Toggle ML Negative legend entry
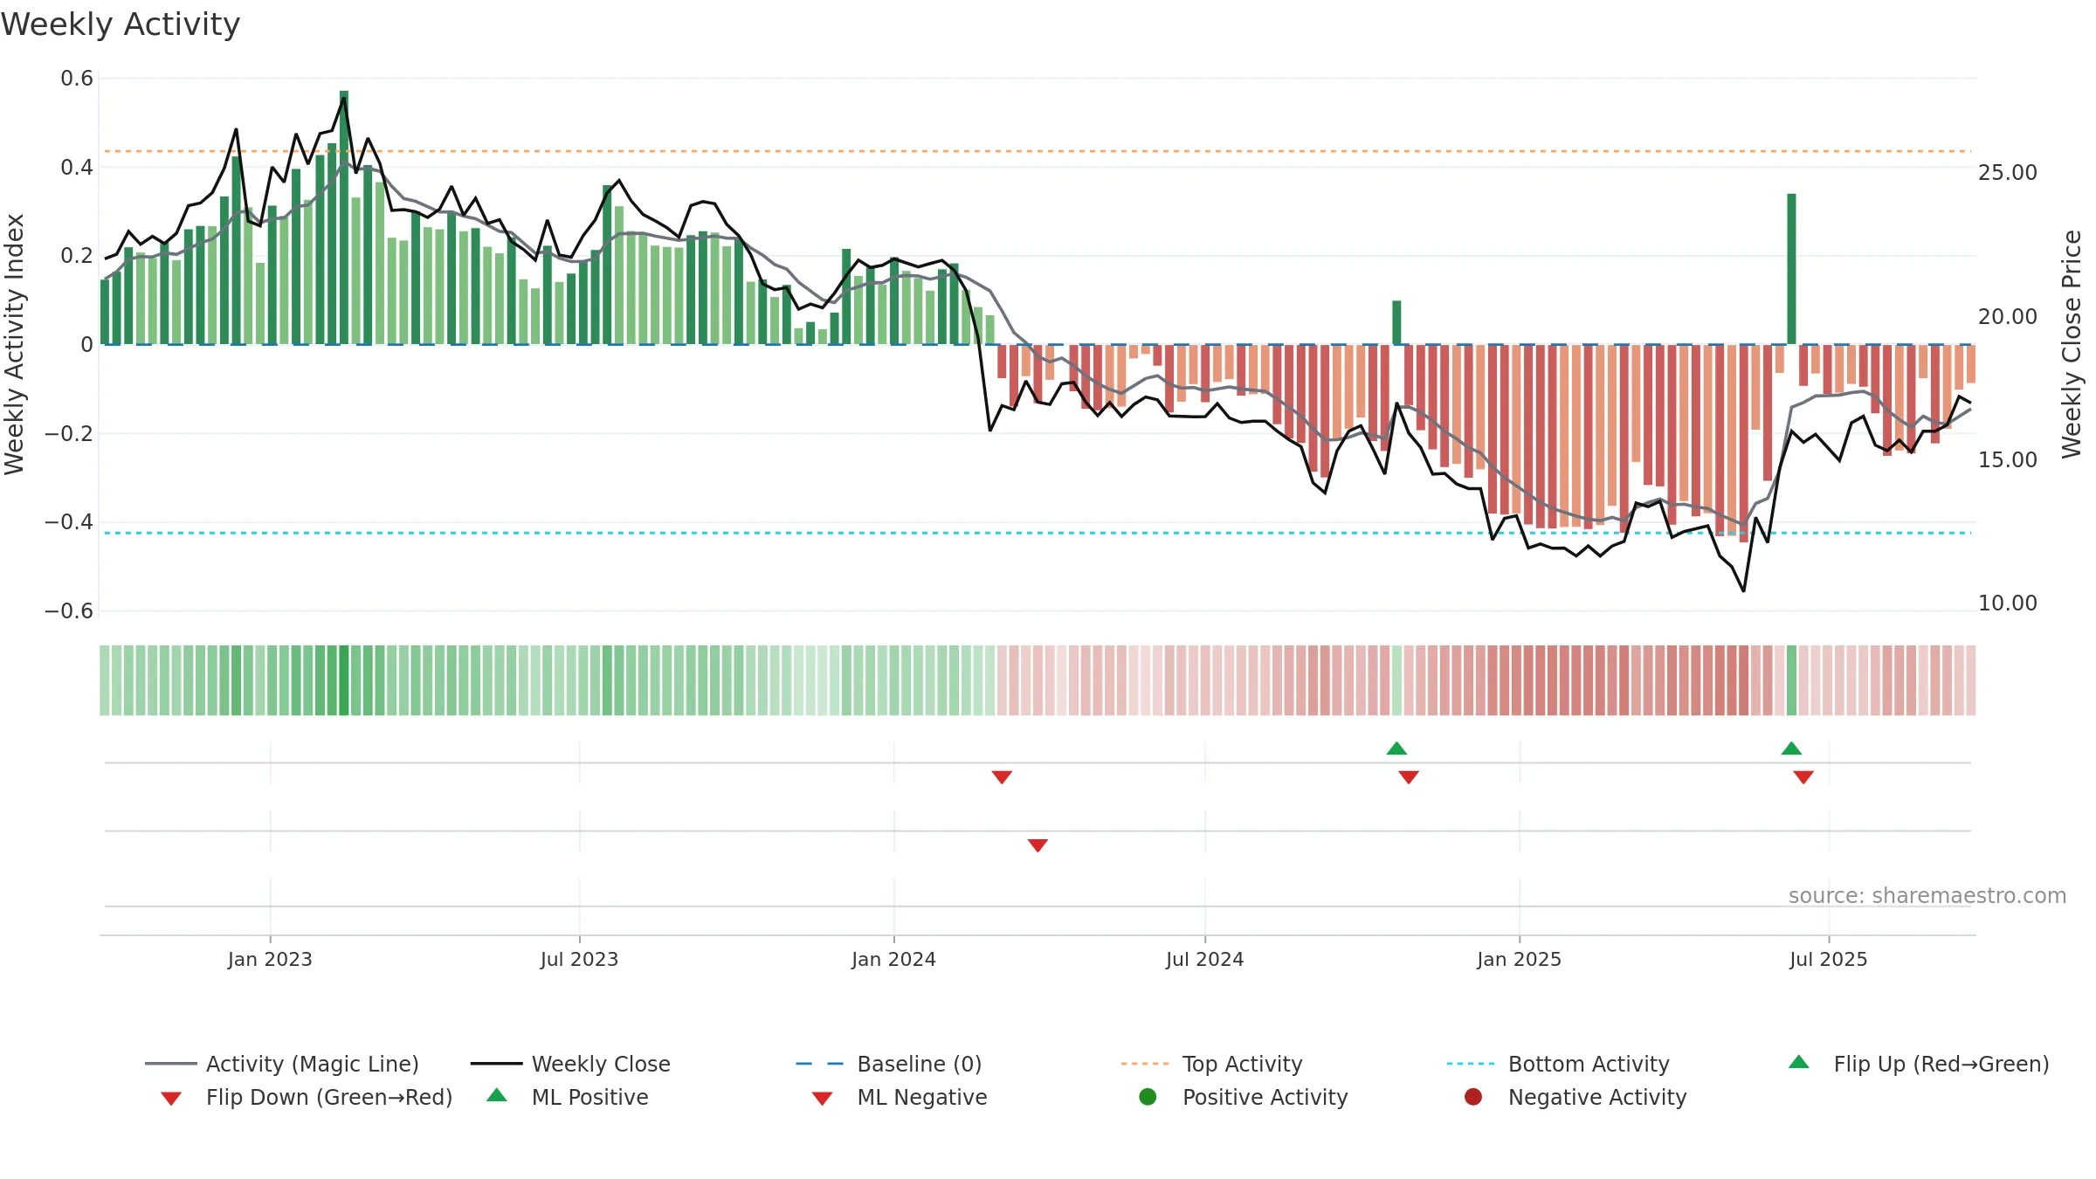Viewport: 2096px width, 1179px height. pos(900,1097)
